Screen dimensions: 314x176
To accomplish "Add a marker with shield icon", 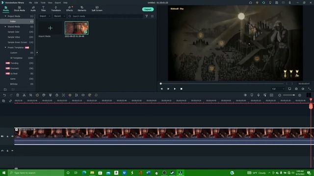I will (x=252, y=95).
